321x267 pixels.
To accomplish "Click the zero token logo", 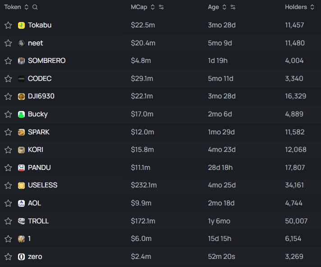I will point(21,257).
